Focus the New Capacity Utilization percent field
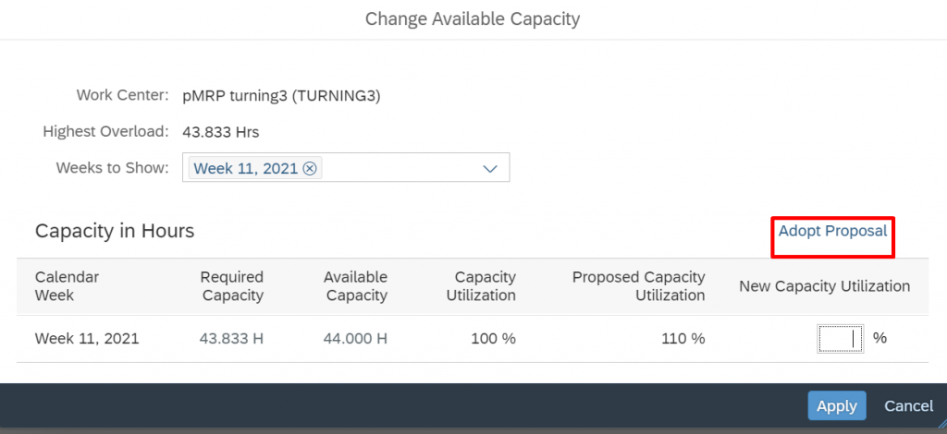Viewport: 947px width, 434px height. point(840,338)
